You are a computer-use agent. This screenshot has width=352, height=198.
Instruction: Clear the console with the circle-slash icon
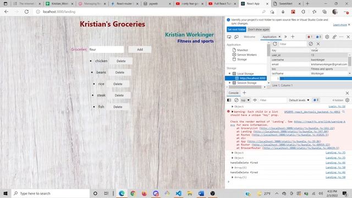(236, 100)
